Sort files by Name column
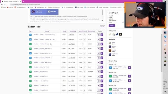Image resolution: width=168 pixels, height=94 pixels. click(47, 31)
